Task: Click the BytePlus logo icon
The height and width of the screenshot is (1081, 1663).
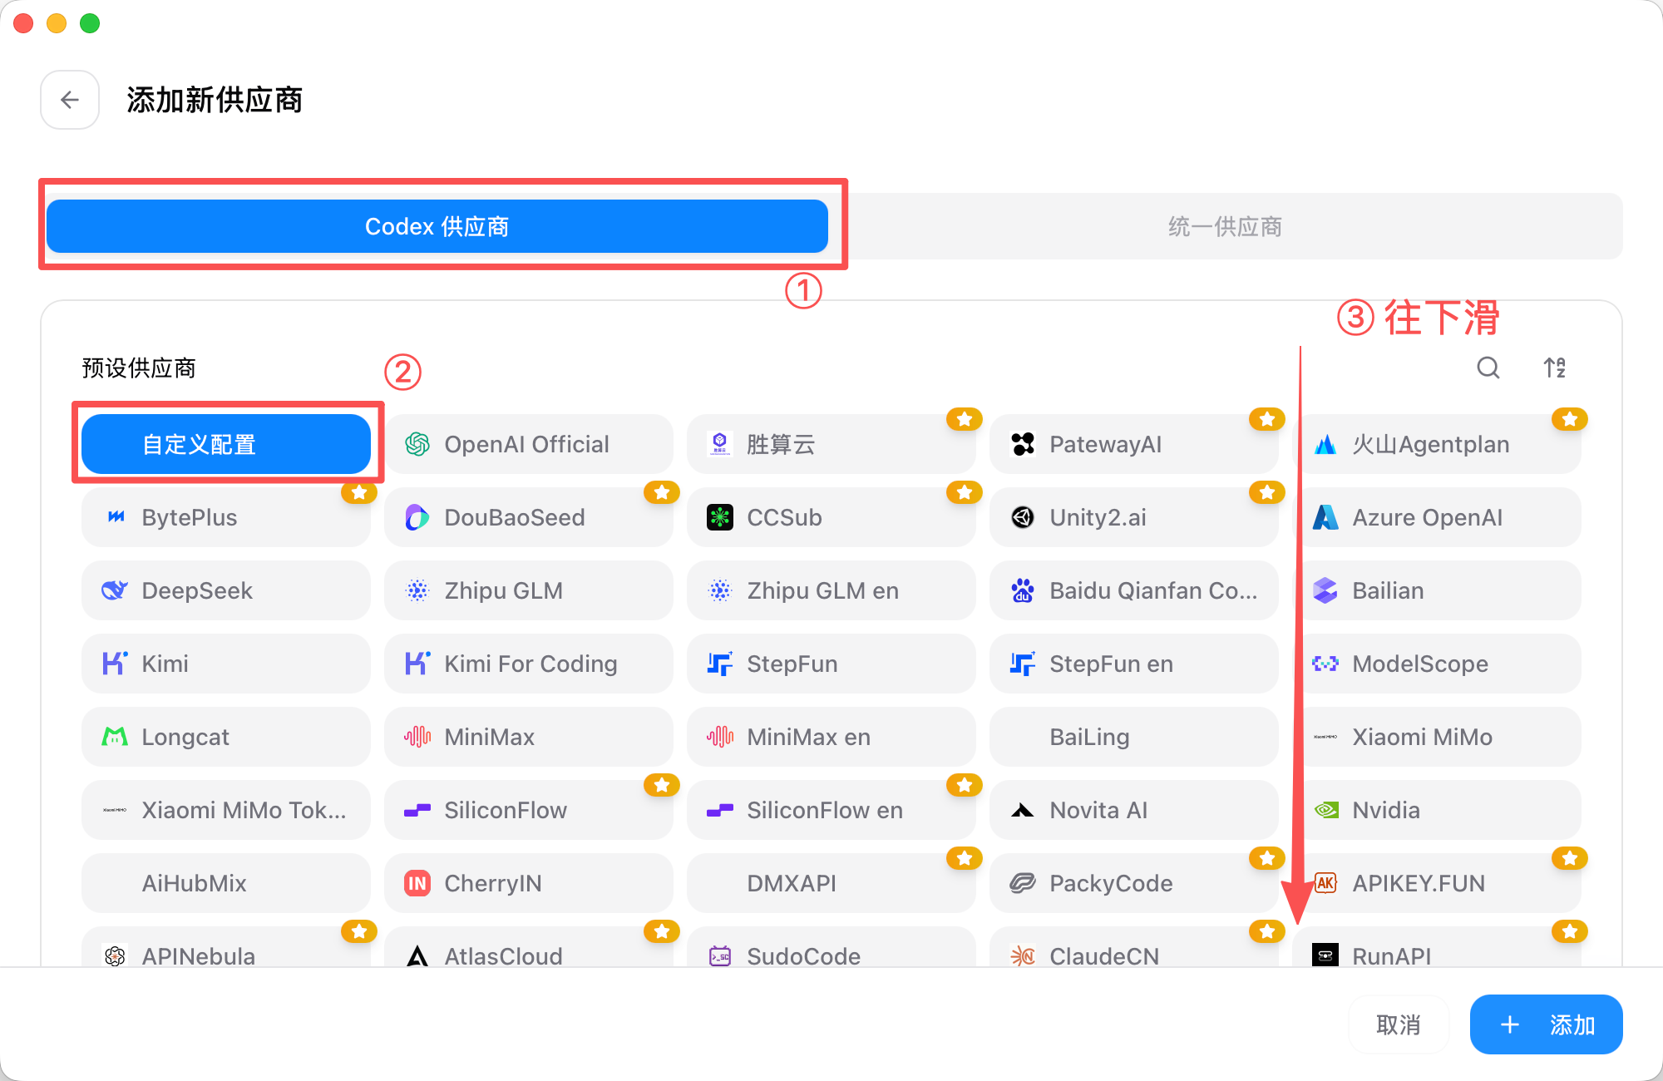Action: tap(116, 517)
